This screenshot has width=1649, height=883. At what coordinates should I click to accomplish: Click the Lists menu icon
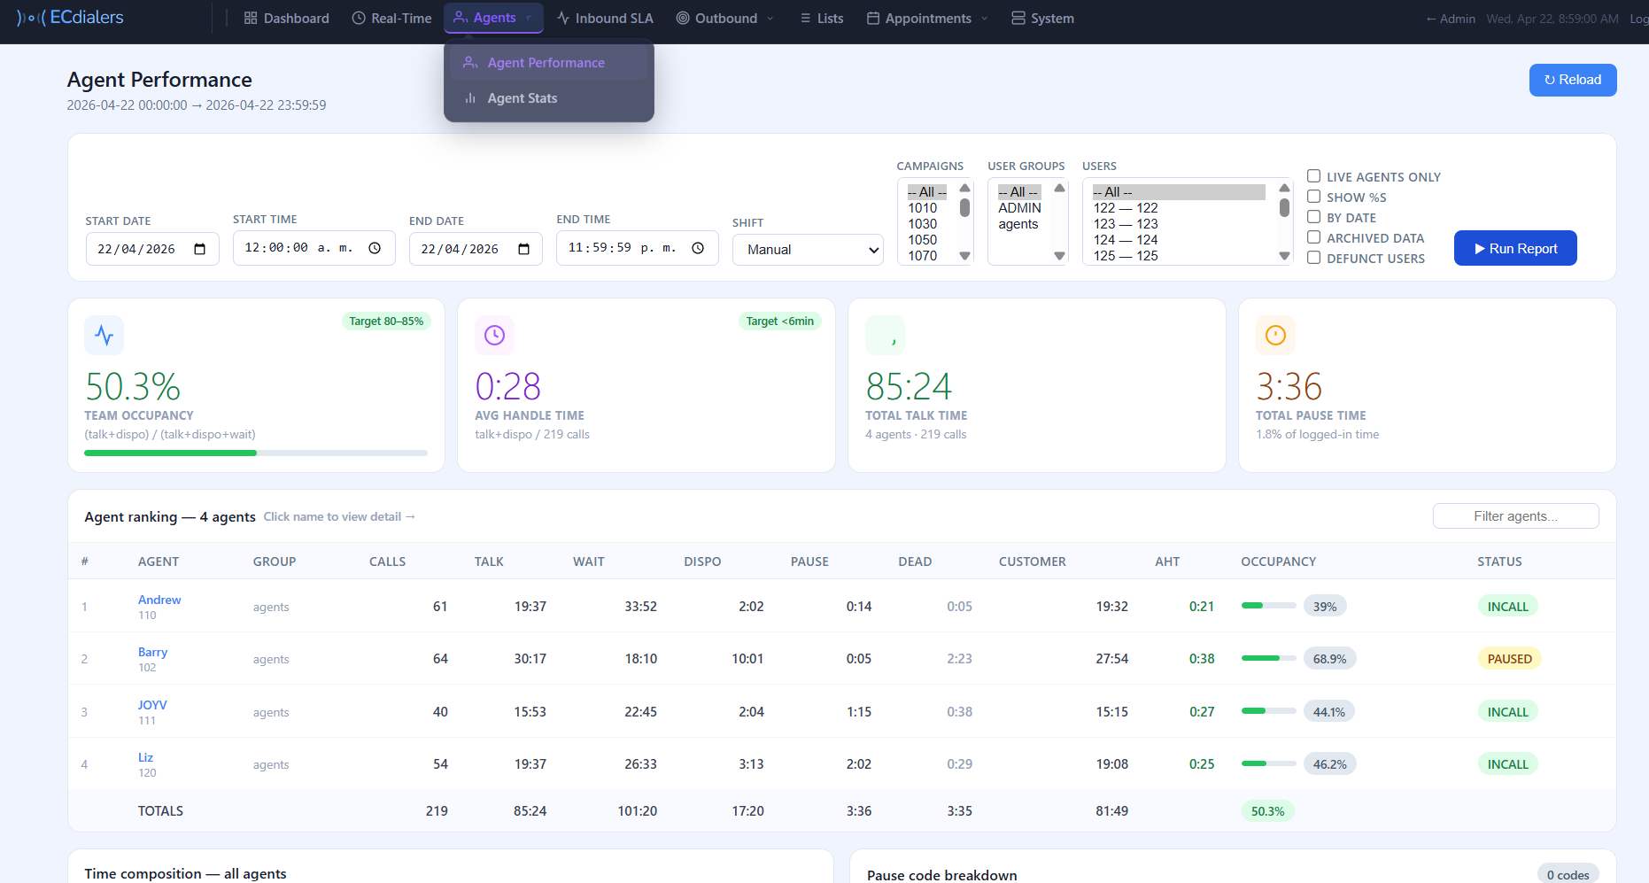pyautogui.click(x=805, y=18)
